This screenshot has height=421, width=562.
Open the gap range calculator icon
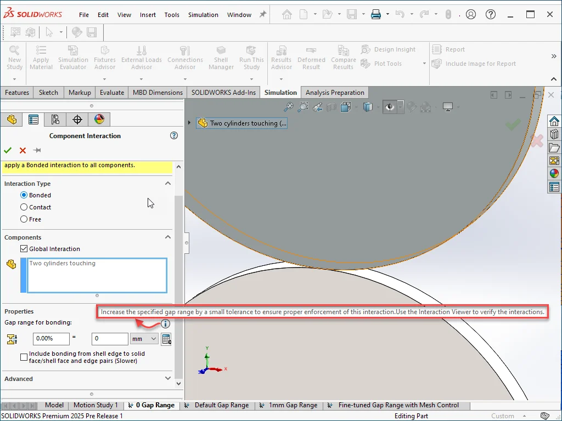(x=166, y=339)
